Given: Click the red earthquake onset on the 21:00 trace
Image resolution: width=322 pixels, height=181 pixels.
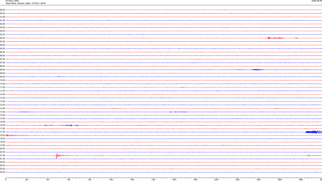Looking at the screenshot, I should click(x=58, y=156).
